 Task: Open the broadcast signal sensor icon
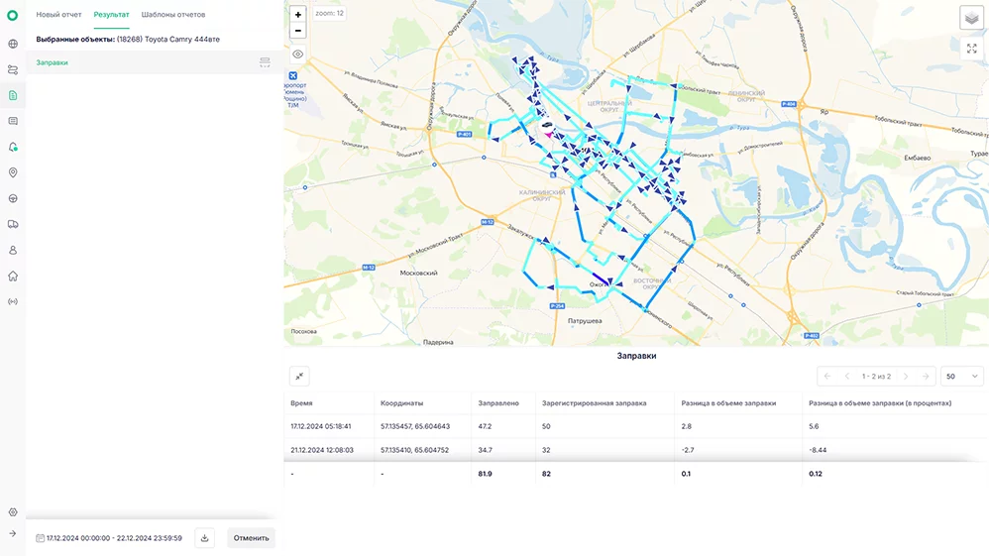(x=13, y=301)
